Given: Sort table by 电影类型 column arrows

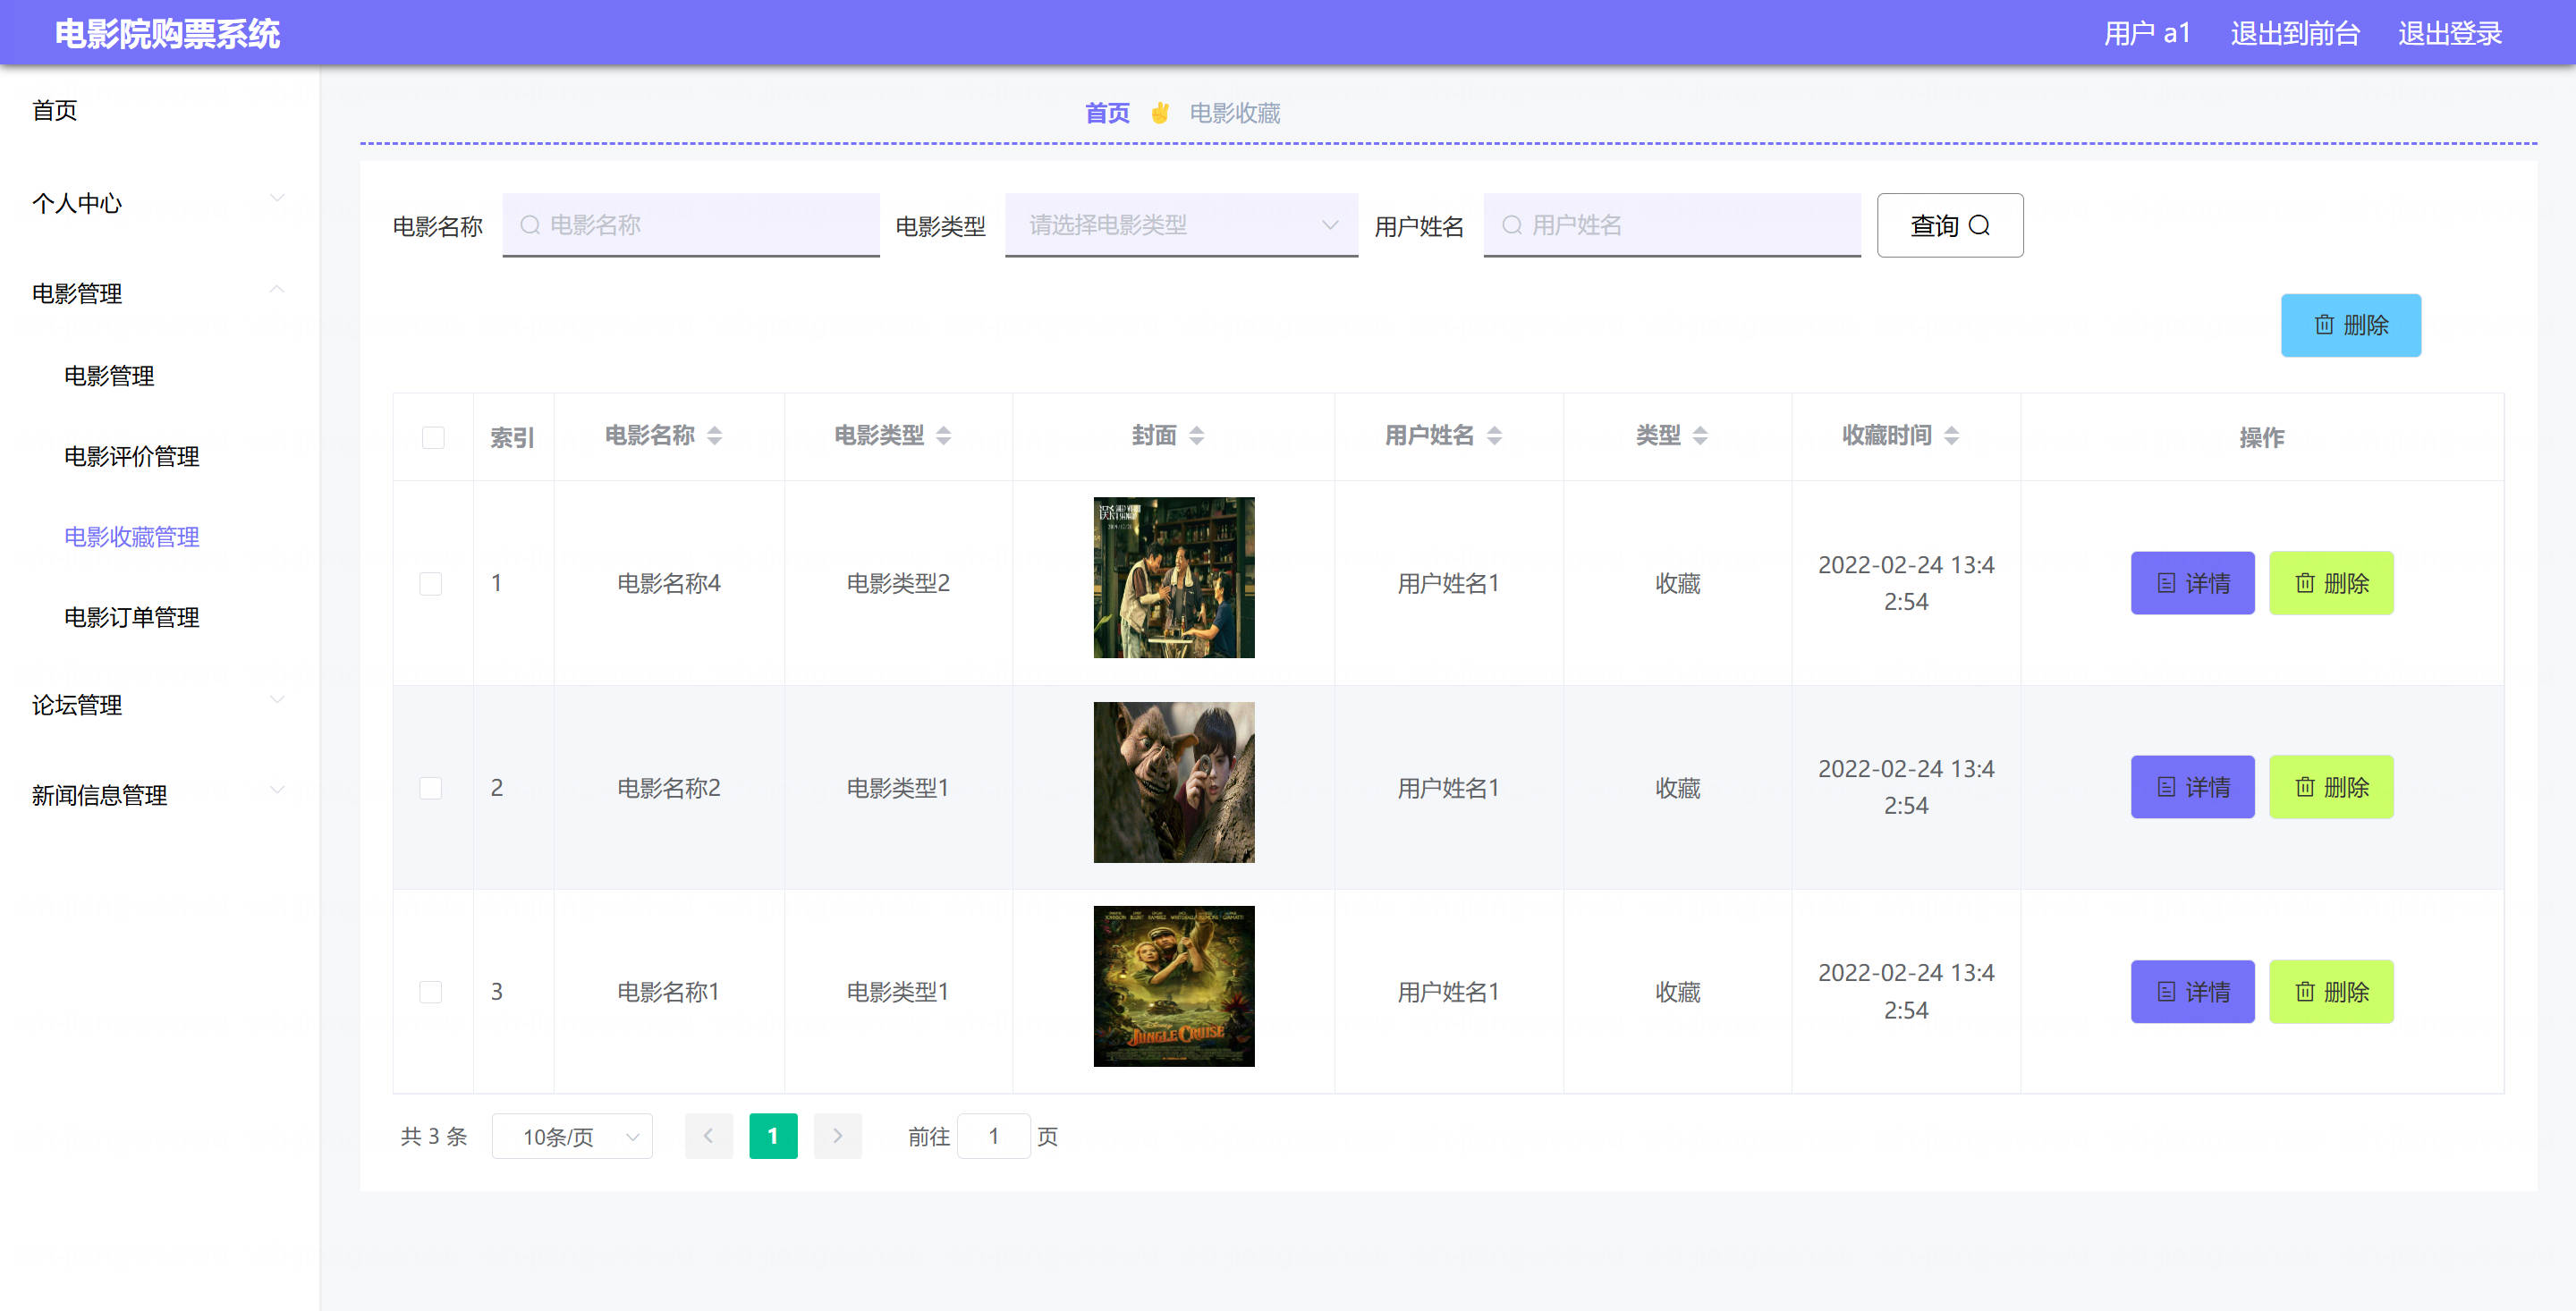Looking at the screenshot, I should 943,436.
